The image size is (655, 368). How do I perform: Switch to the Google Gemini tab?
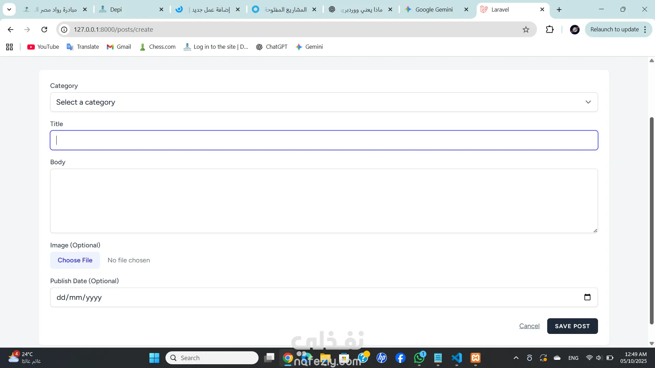(x=434, y=10)
